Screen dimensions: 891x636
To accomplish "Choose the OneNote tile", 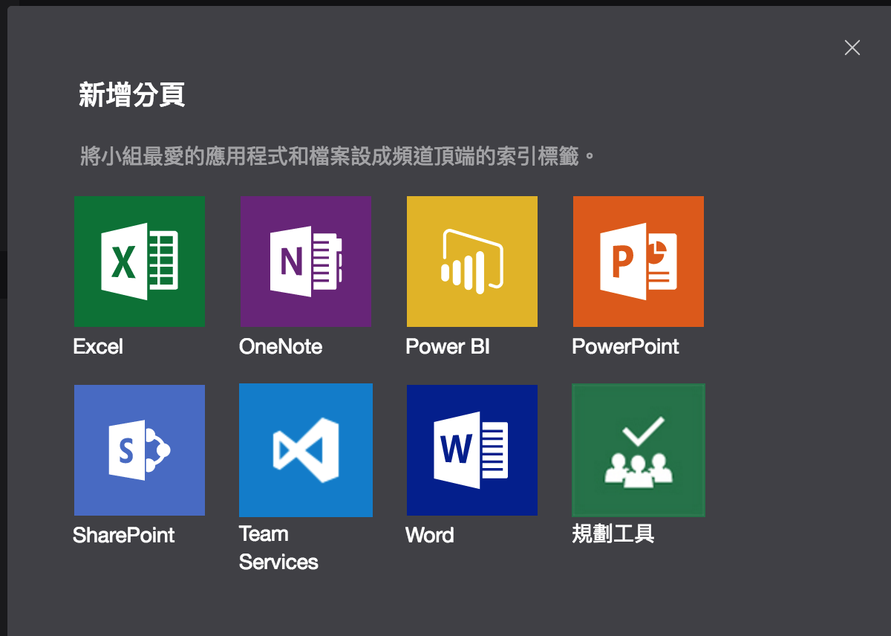I will pos(306,262).
